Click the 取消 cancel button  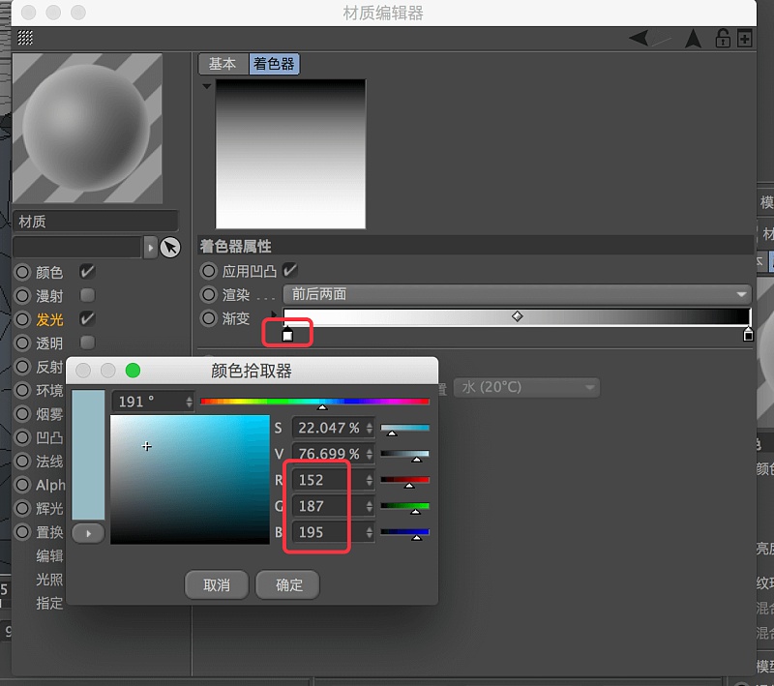(217, 585)
